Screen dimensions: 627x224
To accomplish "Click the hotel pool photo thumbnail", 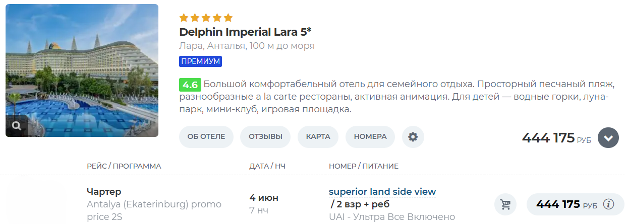I will pyautogui.click(x=82, y=70).
